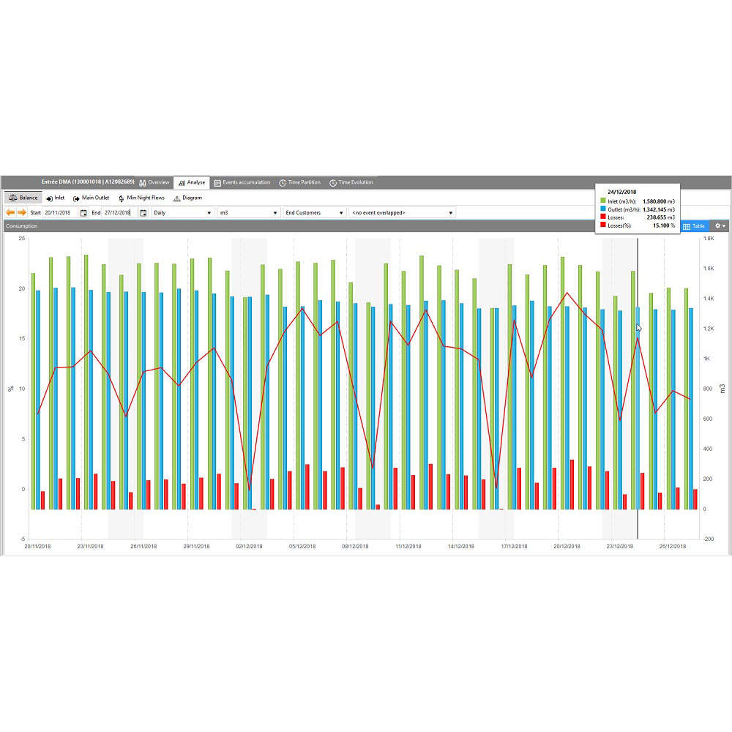Open the Daily interval dropdown
This screenshot has height=732, width=732.
click(210, 212)
